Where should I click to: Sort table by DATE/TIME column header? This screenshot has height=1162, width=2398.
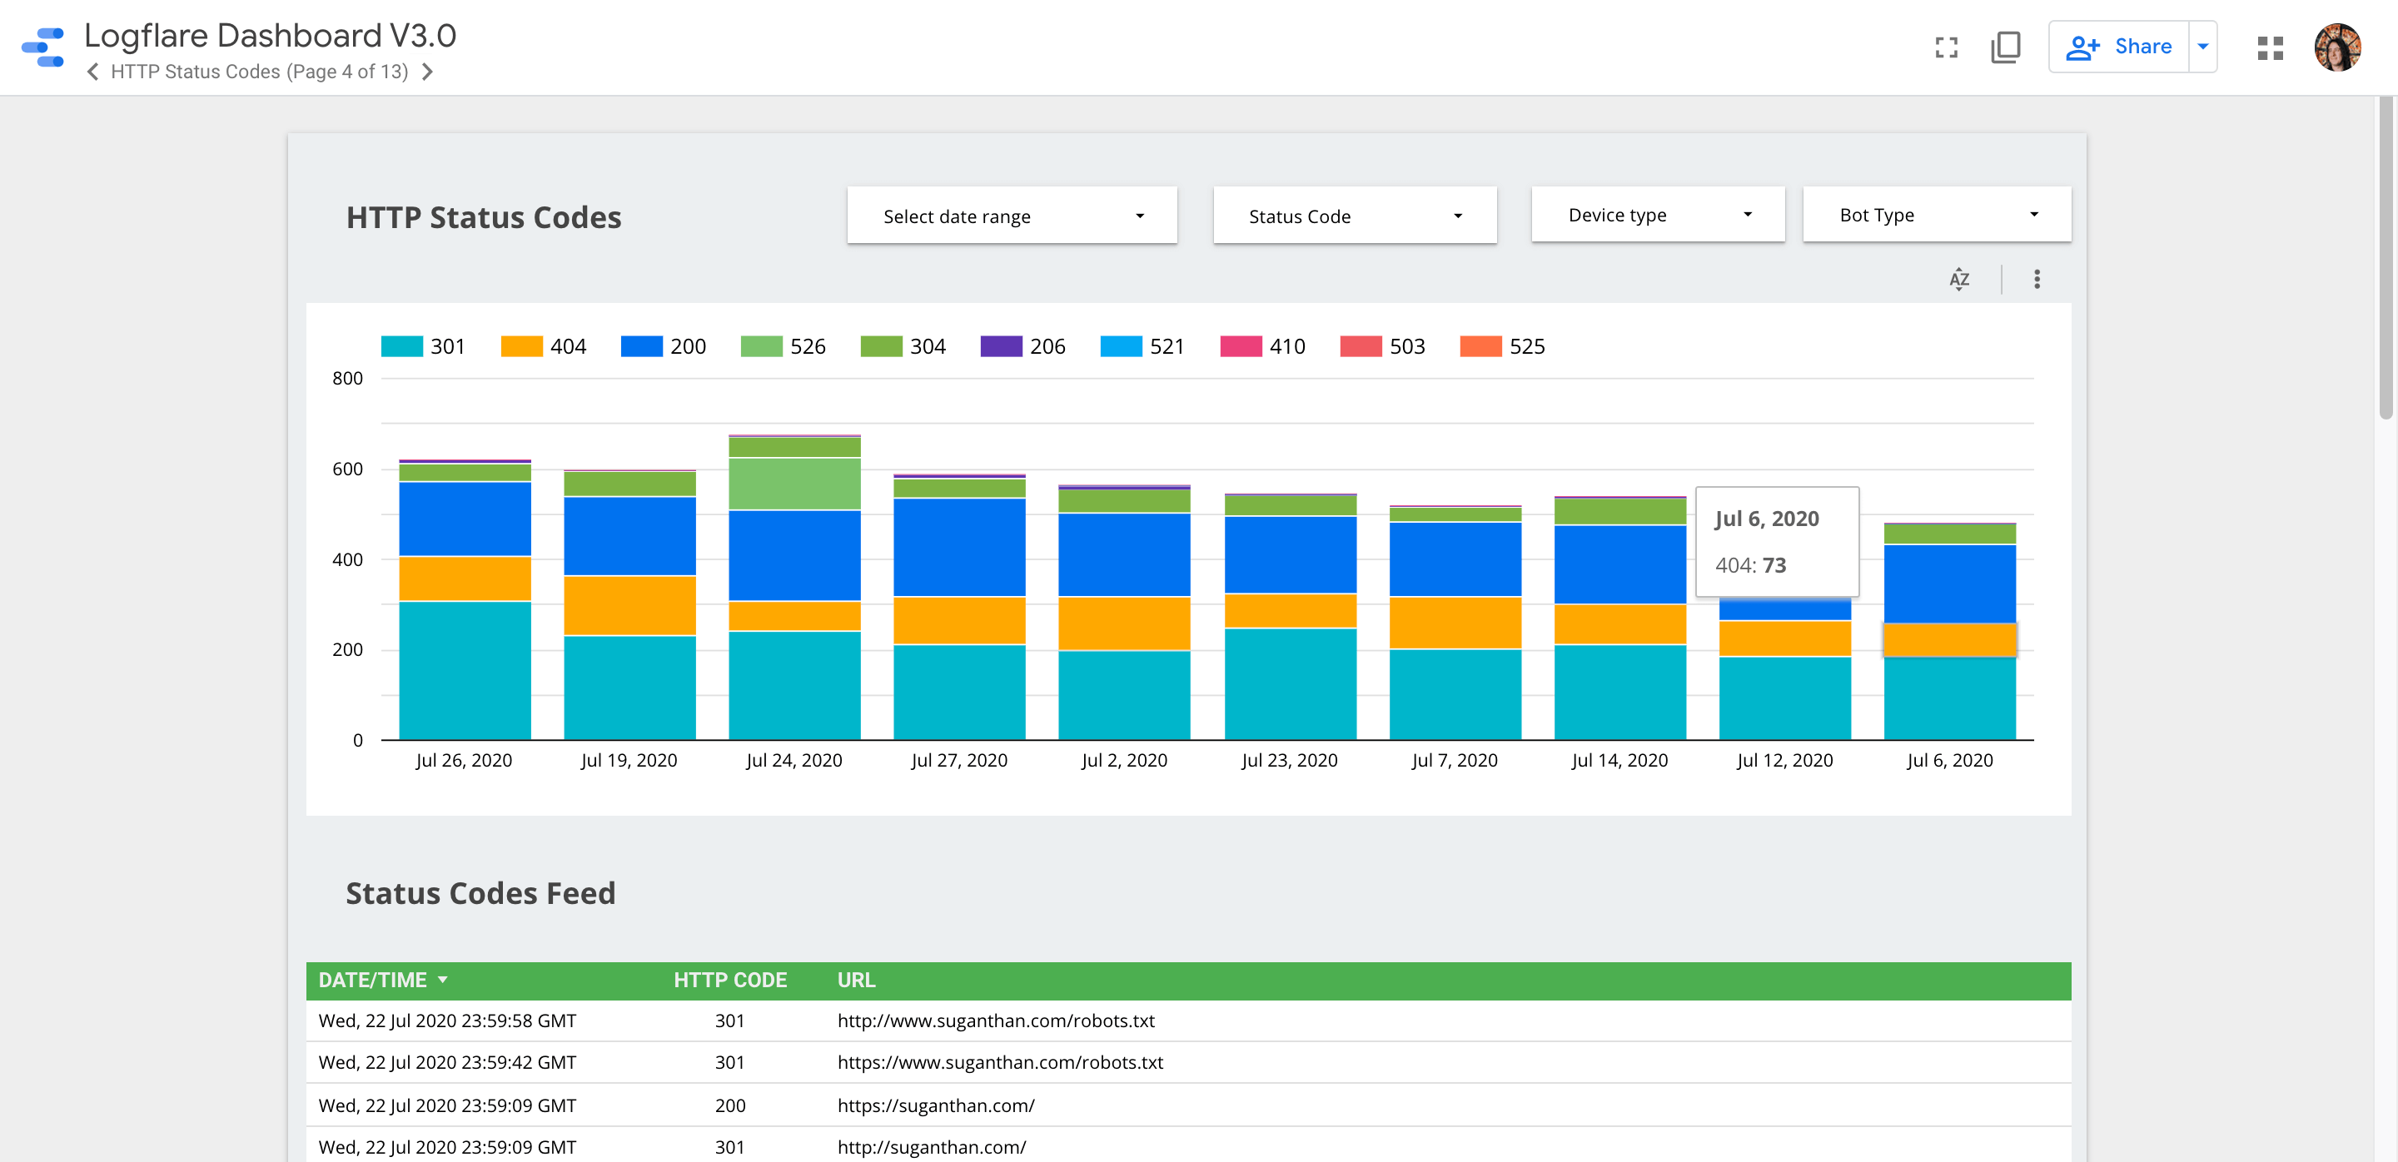pos(372,980)
